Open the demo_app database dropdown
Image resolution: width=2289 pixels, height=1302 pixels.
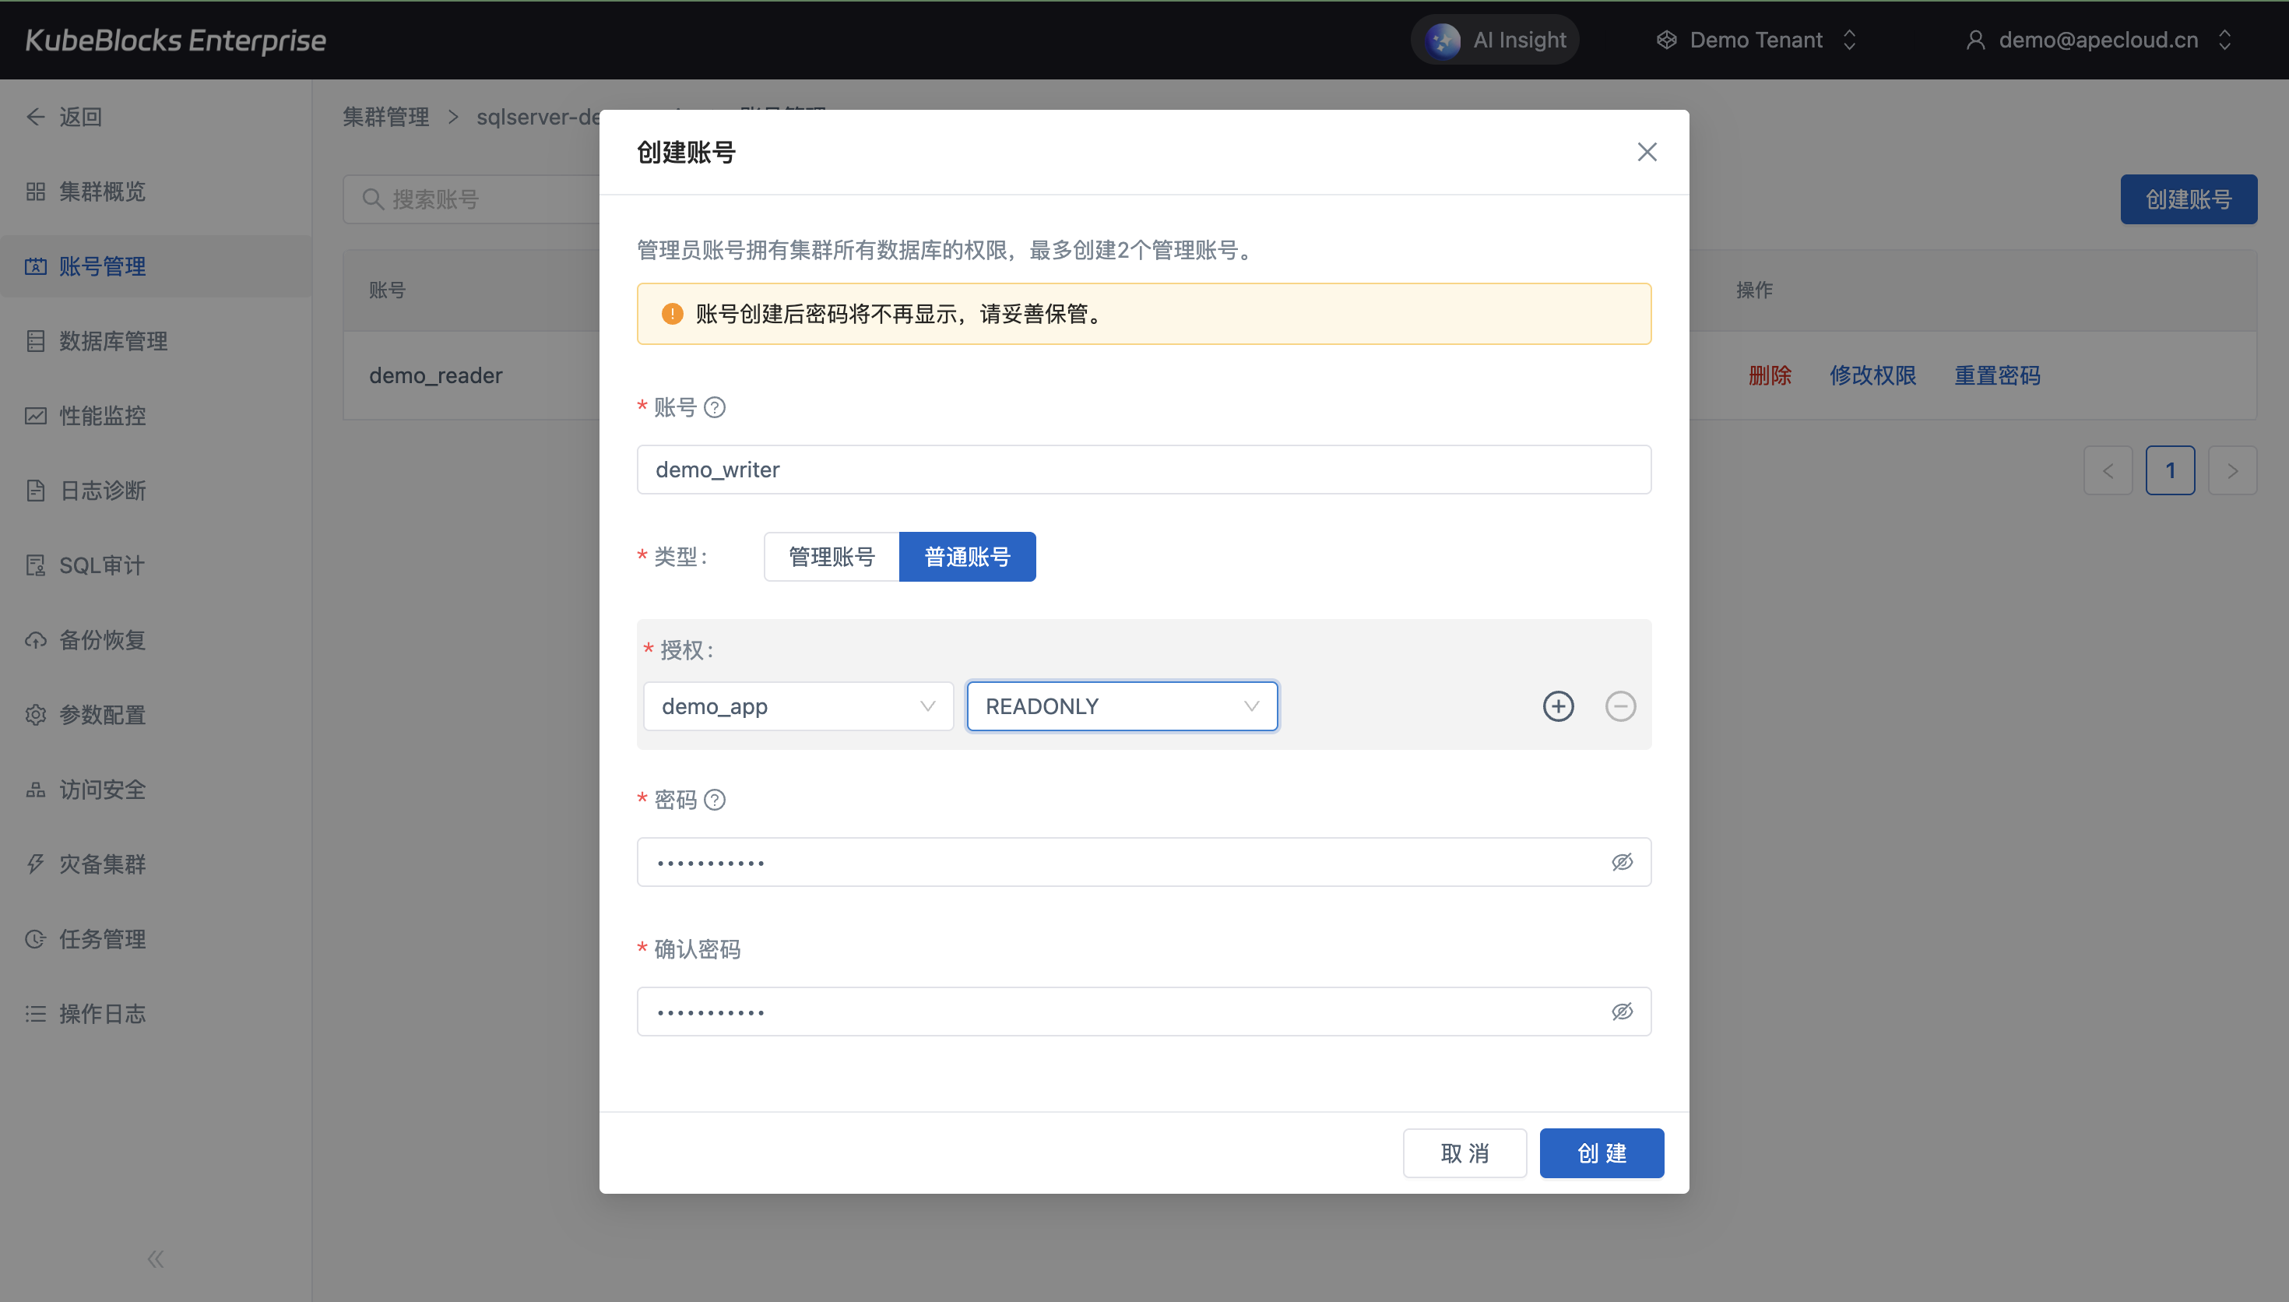(x=797, y=706)
